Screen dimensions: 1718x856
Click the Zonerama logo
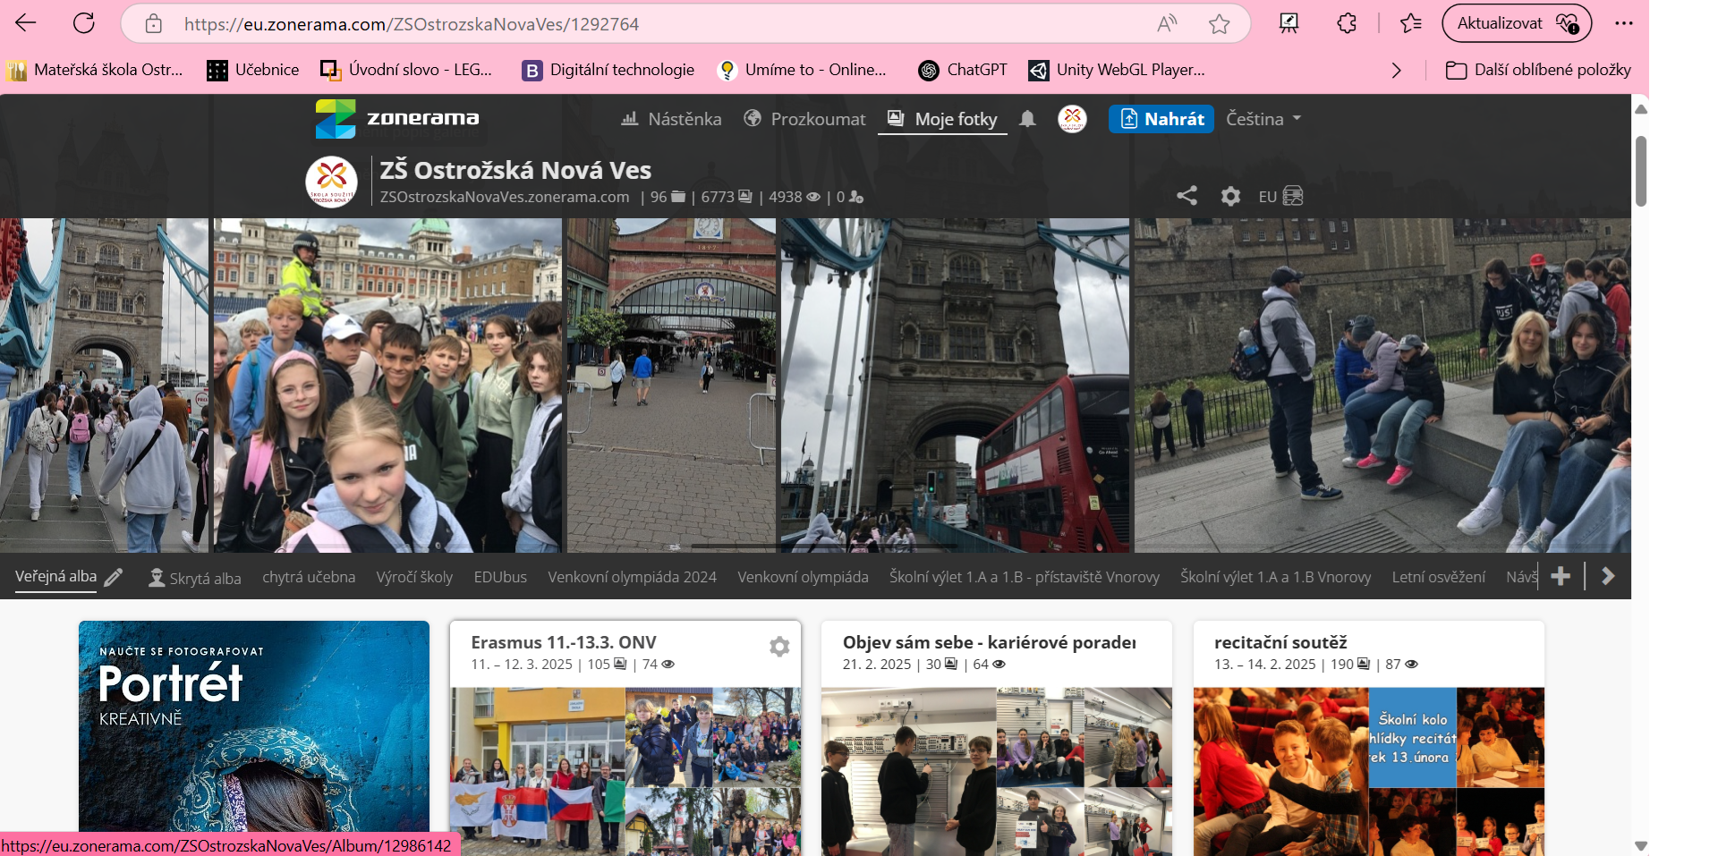[x=397, y=119]
